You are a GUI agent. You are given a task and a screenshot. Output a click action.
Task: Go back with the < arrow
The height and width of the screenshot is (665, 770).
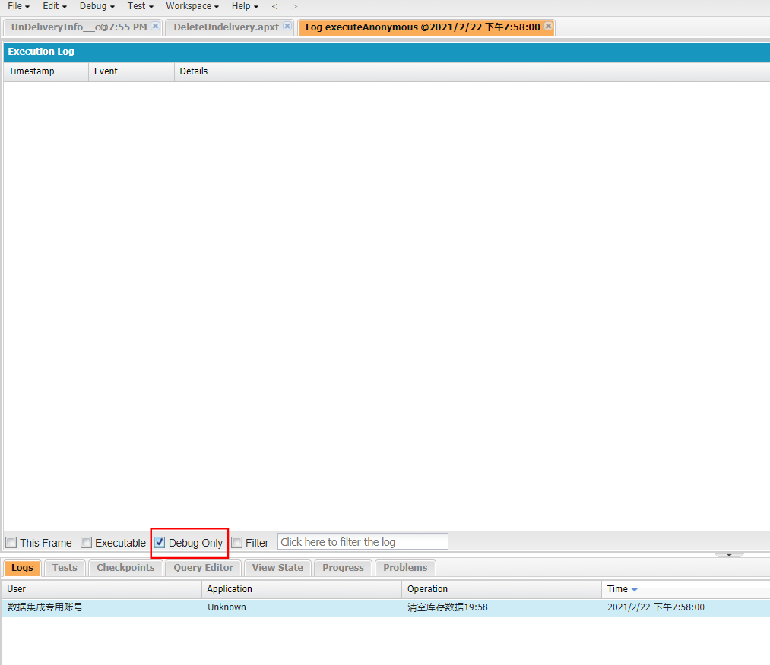pos(274,6)
